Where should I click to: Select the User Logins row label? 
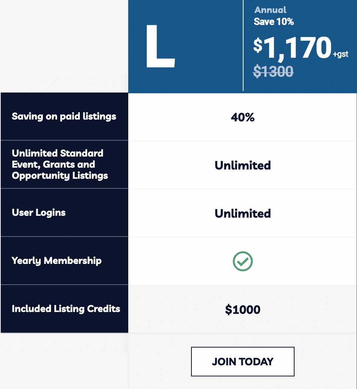[39, 212]
